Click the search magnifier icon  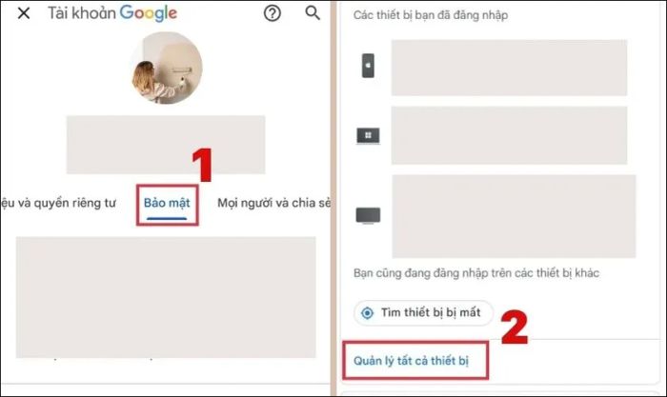point(313,12)
